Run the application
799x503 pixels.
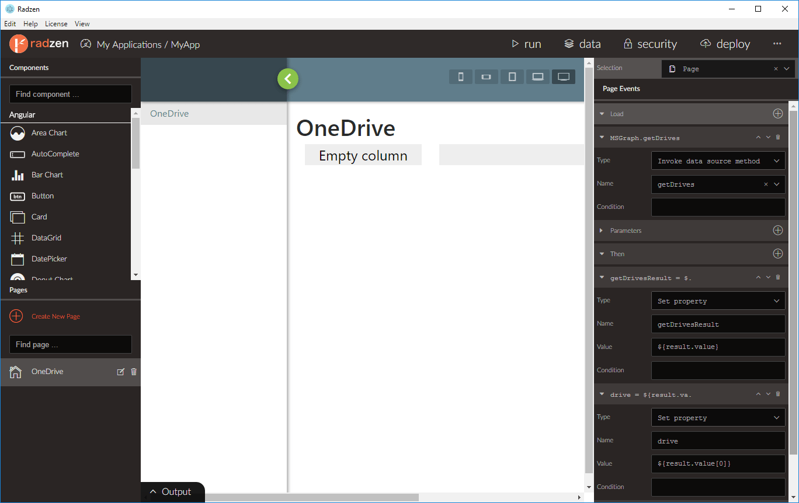(x=526, y=44)
